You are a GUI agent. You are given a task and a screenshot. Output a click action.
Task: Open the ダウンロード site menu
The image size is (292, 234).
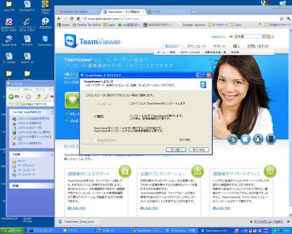(x=196, y=46)
